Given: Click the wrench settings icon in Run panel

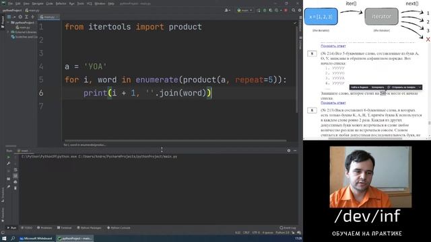Looking at the screenshot, I should pos(9,163).
